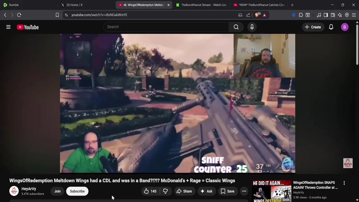
Task: Click the video title text
Action: tap(122, 181)
